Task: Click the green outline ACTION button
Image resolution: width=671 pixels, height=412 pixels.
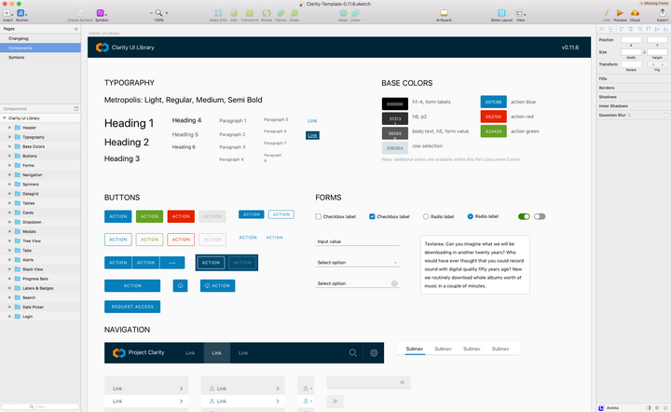Action: (x=149, y=240)
